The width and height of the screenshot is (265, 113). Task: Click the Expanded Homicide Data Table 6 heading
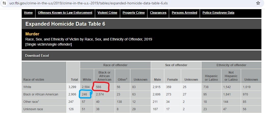65,24
